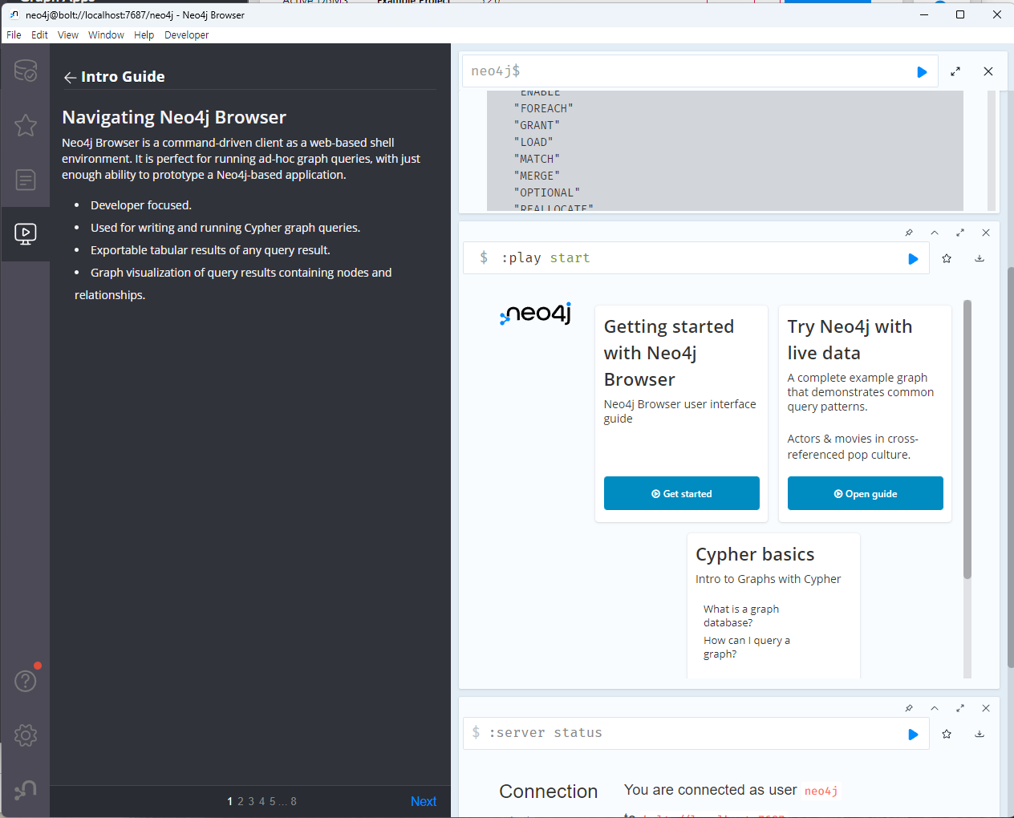Click the "OPTIONAL" keyword in results

[x=546, y=192]
